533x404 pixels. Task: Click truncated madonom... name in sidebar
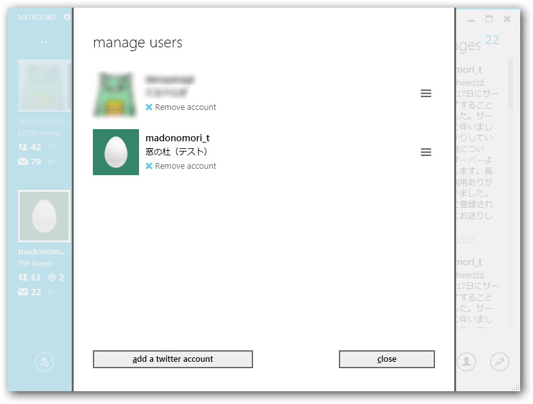point(42,252)
